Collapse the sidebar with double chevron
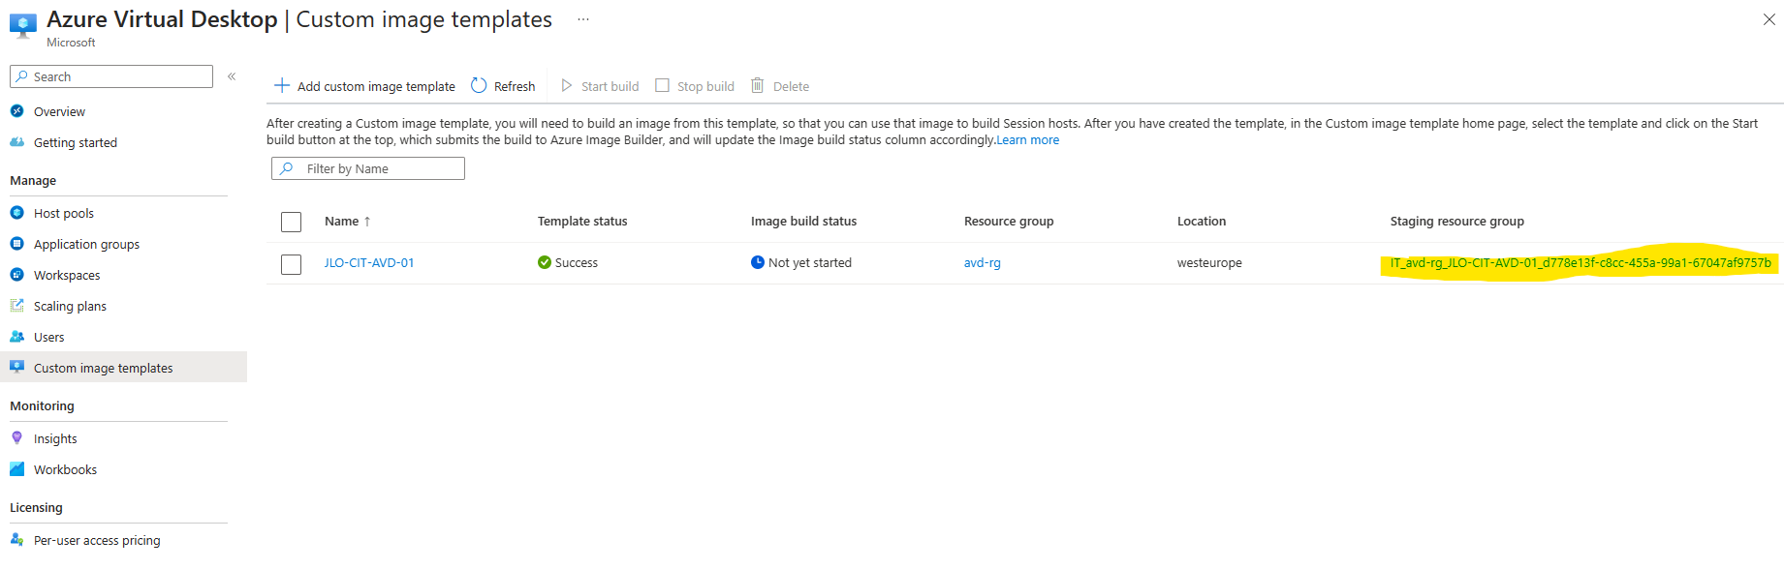The width and height of the screenshot is (1784, 569). (x=232, y=76)
